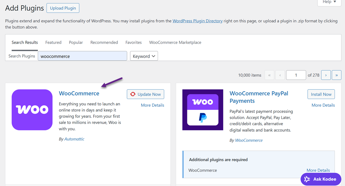Switch to the Featured tab
The image size is (345, 186).
[53, 42]
